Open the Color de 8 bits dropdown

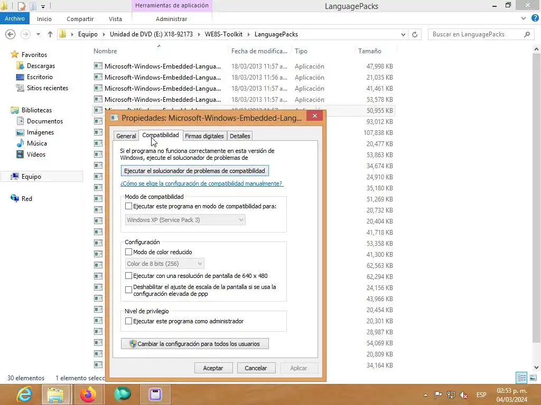pyautogui.click(x=165, y=264)
